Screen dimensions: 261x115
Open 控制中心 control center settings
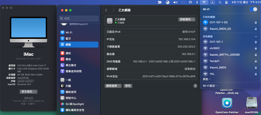click(79, 98)
